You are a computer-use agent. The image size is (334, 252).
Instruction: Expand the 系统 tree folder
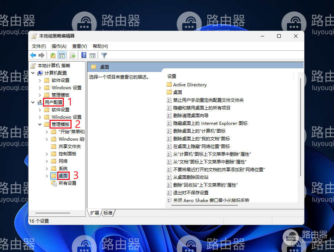(47, 169)
